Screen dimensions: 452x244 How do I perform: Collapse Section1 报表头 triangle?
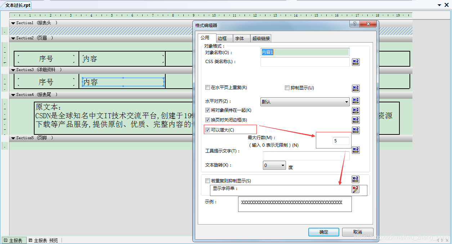[x=13, y=23]
